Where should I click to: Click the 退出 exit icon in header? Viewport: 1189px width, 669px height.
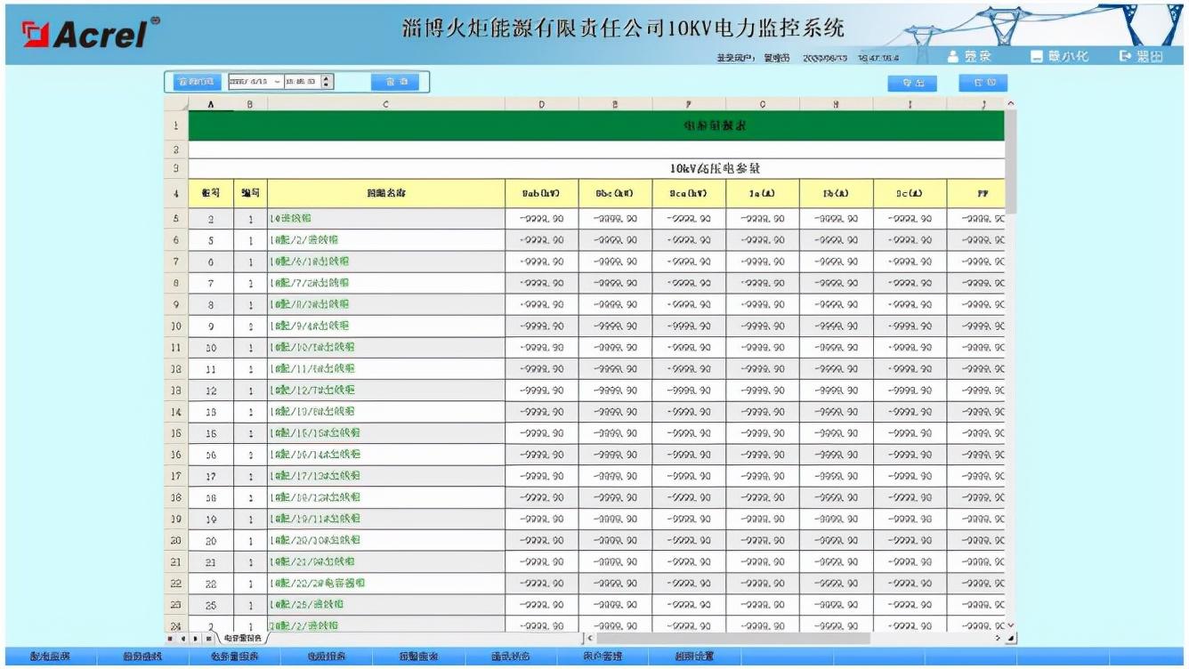pyautogui.click(x=1125, y=57)
